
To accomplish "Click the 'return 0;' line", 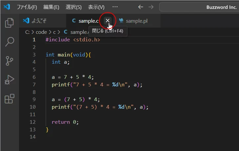I will click(65, 122).
